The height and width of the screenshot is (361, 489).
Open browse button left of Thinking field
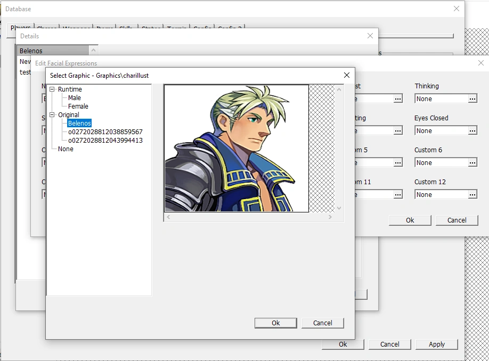click(397, 99)
